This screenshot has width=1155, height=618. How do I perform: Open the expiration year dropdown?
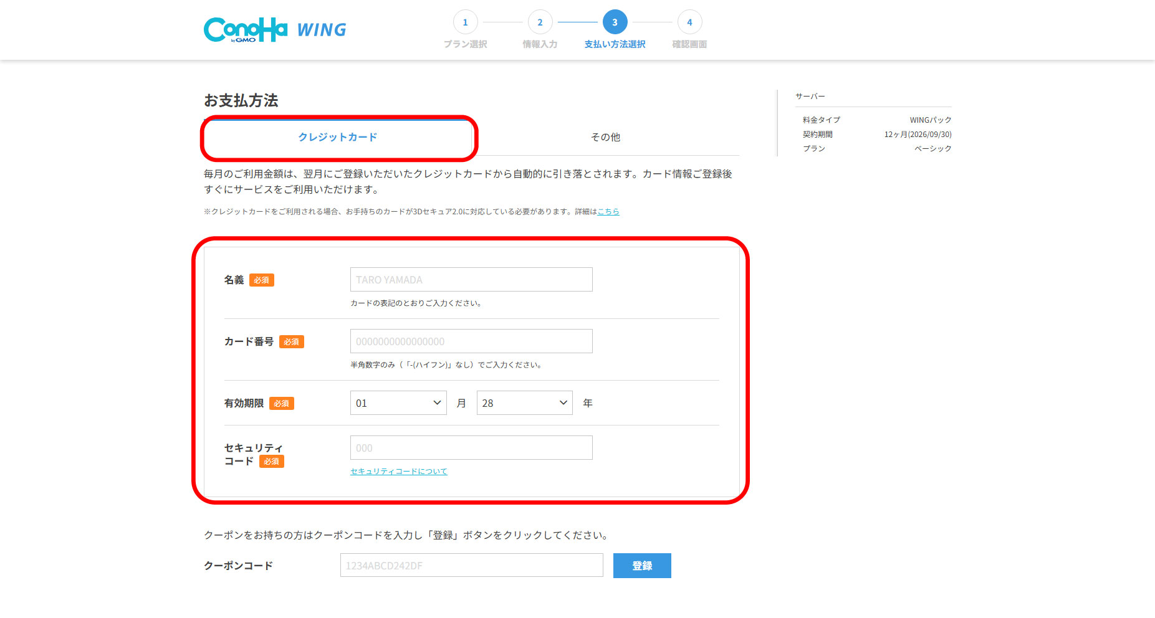coord(524,403)
